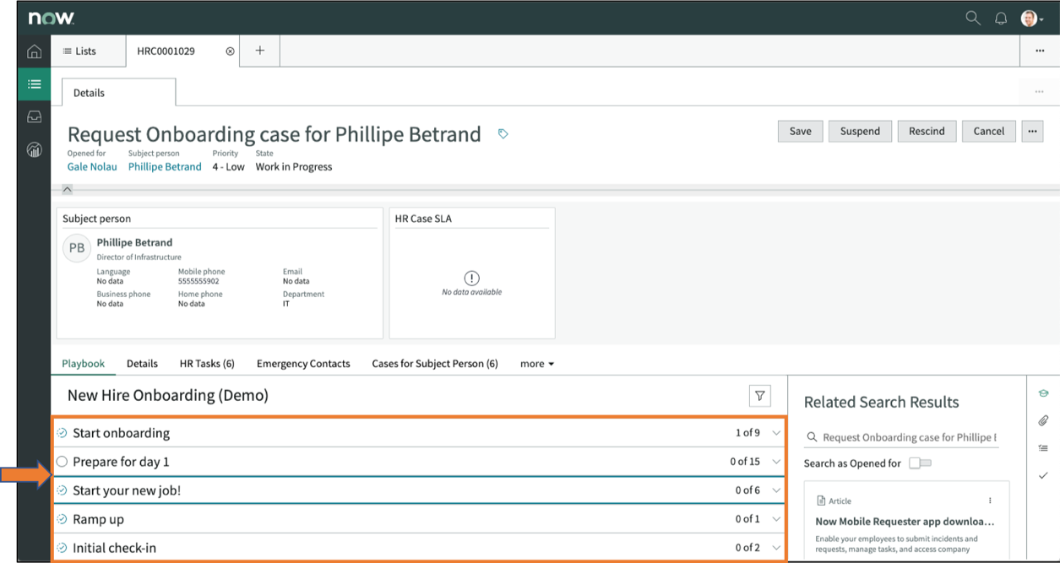The height and width of the screenshot is (563, 1060).
Task: Click the Cancel button
Action: coord(988,131)
